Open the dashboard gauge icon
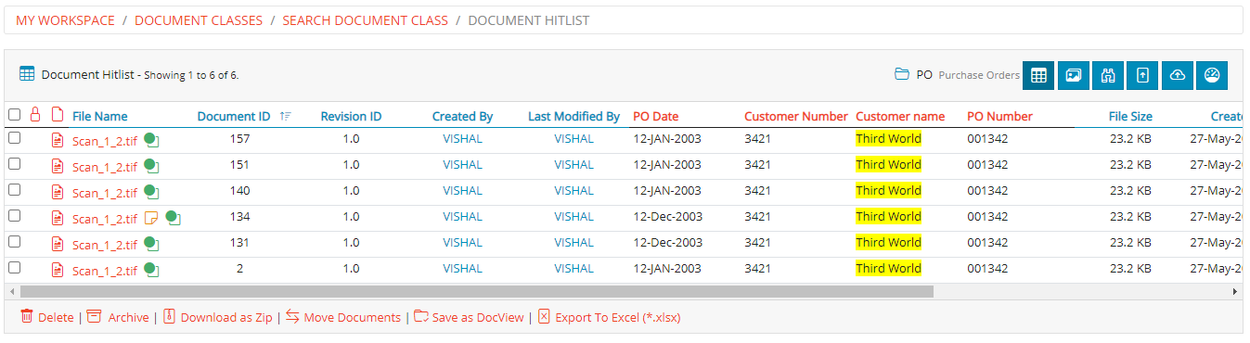This screenshot has width=1250, height=343. point(1212,75)
